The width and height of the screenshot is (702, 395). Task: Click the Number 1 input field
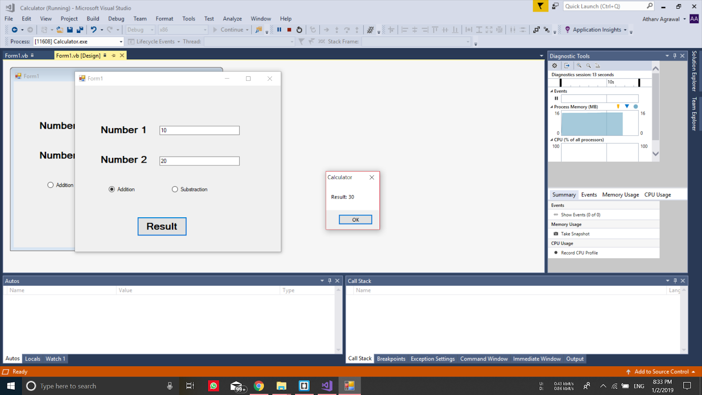pos(199,130)
